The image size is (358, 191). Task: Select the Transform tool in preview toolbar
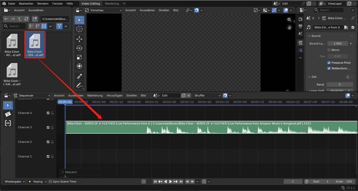79,66
